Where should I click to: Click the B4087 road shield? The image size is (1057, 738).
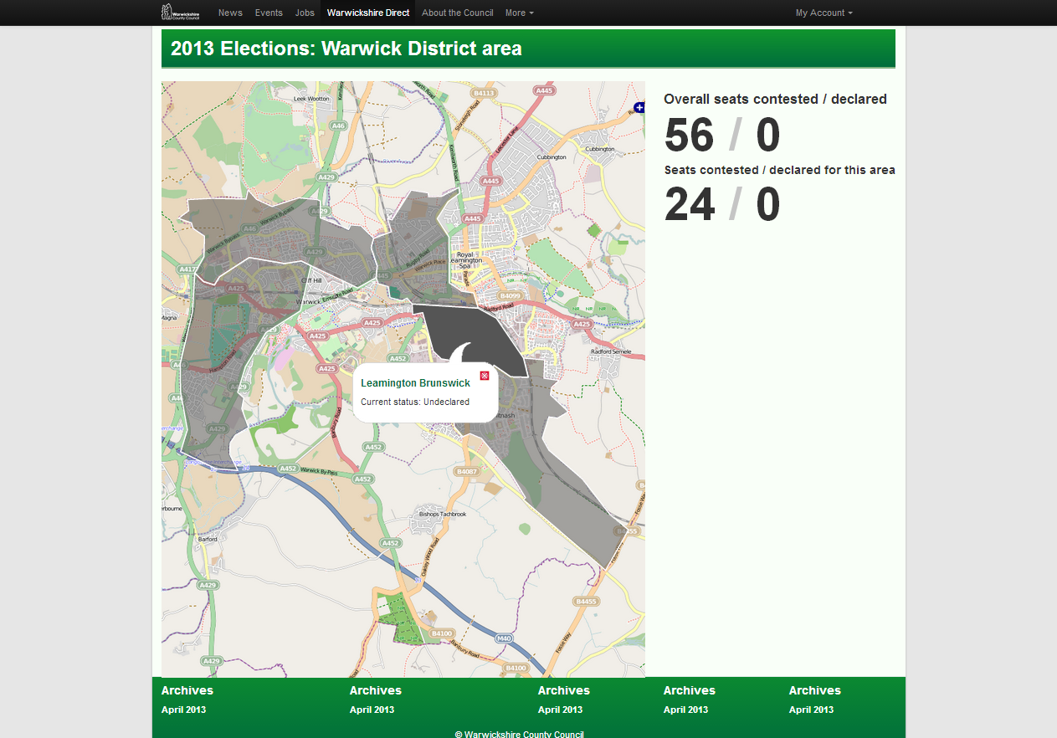click(466, 472)
